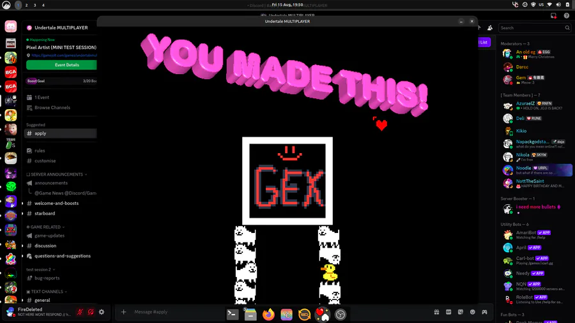The width and height of the screenshot is (575, 323).
Task: Open Discord direct messages home icon
Action: (x=11, y=26)
